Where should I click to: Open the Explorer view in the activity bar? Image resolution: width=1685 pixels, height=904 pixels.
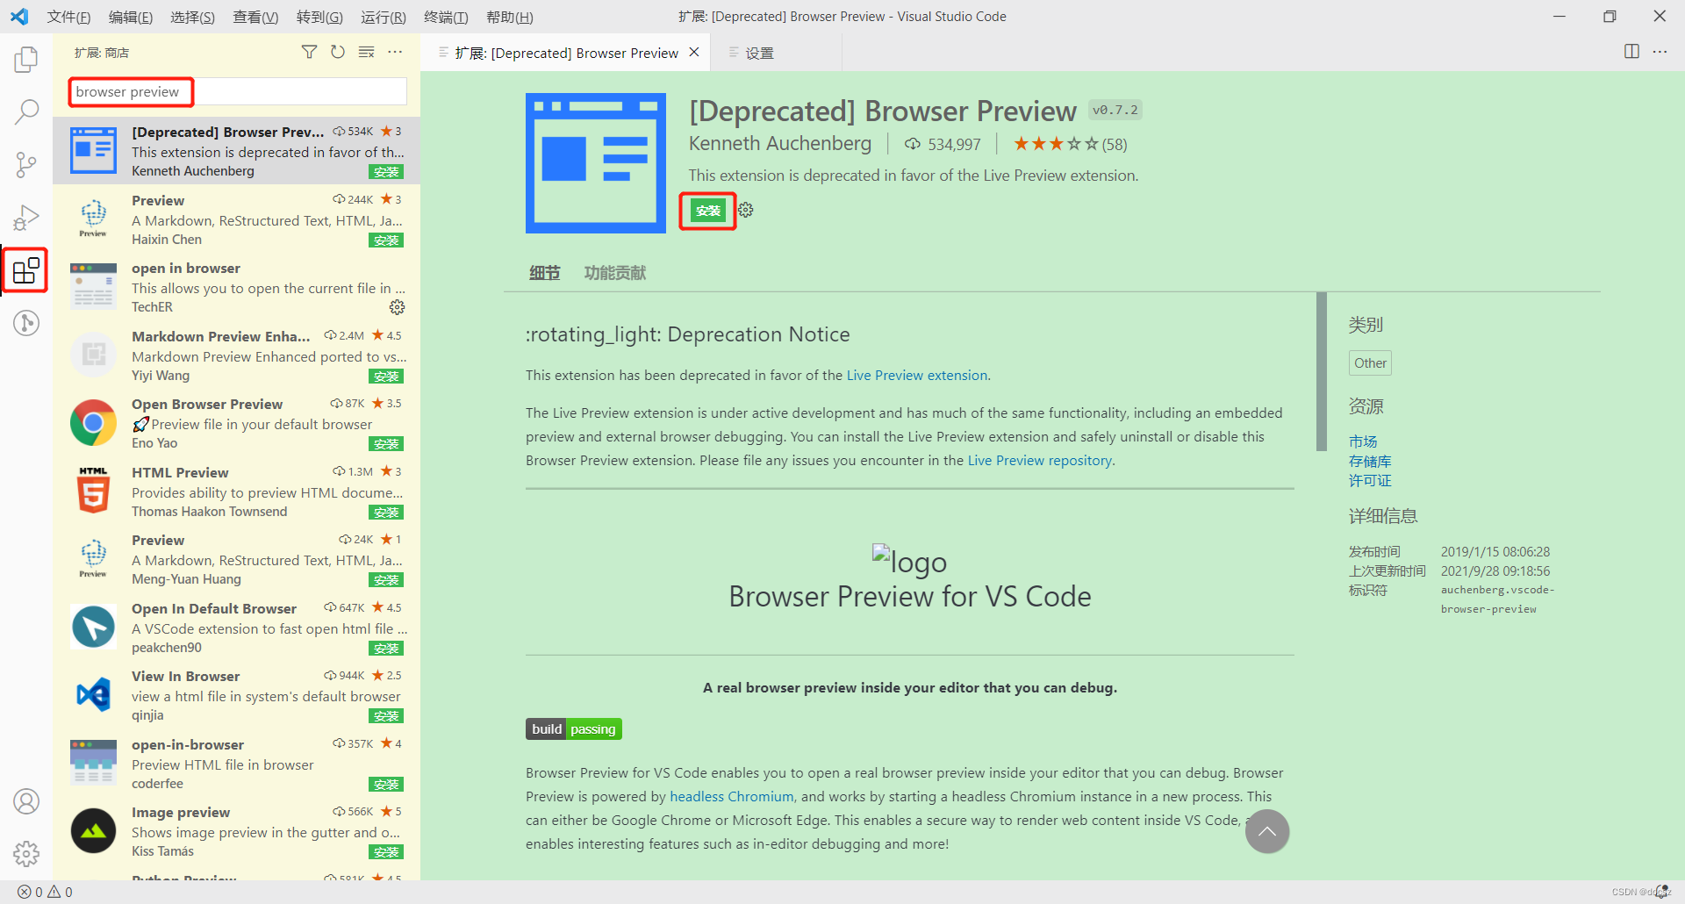click(26, 60)
